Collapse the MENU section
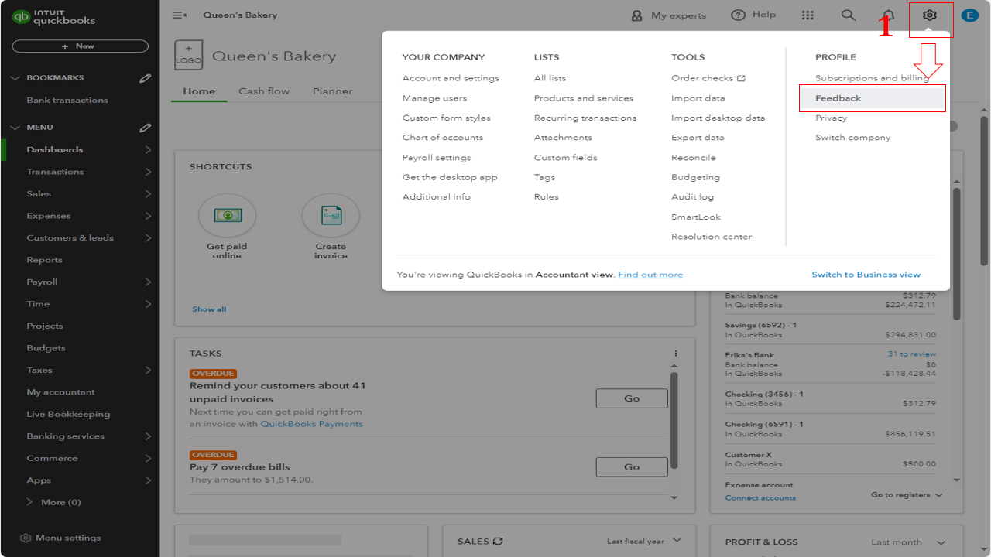 (15, 128)
